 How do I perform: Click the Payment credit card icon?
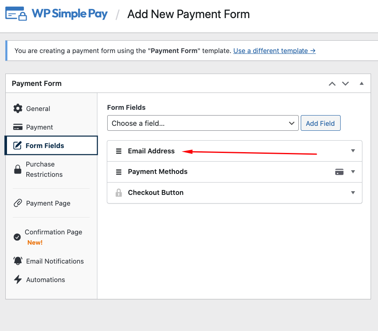[18, 127]
